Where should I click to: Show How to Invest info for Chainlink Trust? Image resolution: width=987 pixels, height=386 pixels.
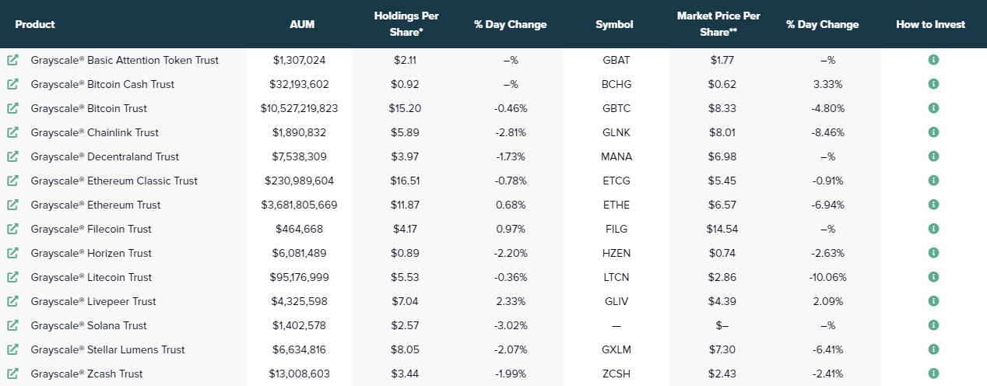pyautogui.click(x=933, y=132)
